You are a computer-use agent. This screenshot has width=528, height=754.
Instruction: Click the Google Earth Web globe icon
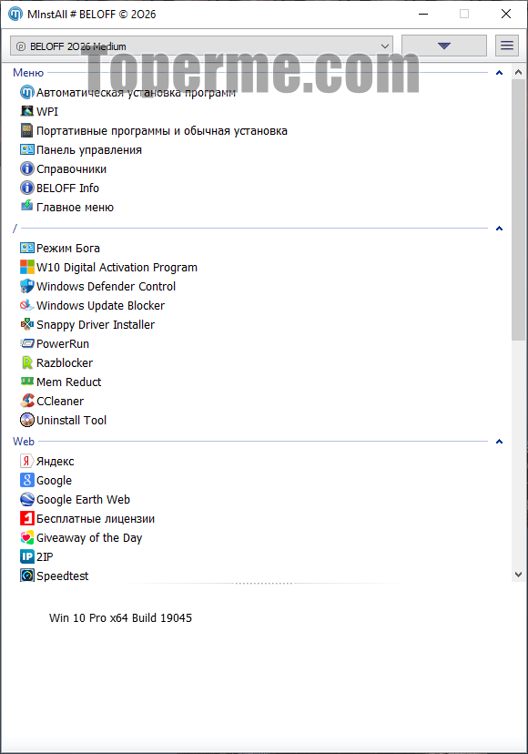(x=27, y=499)
